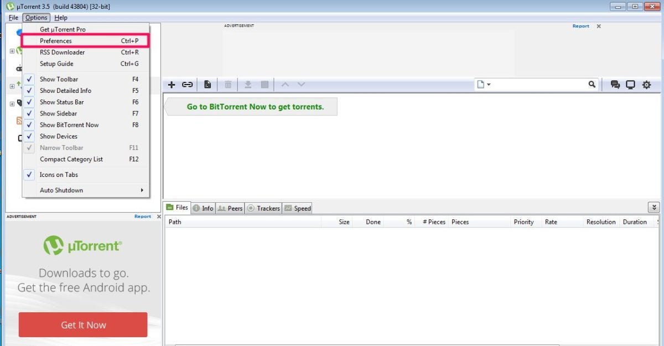
Task: Click Add Torrent from URL link icon
Action: [188, 85]
